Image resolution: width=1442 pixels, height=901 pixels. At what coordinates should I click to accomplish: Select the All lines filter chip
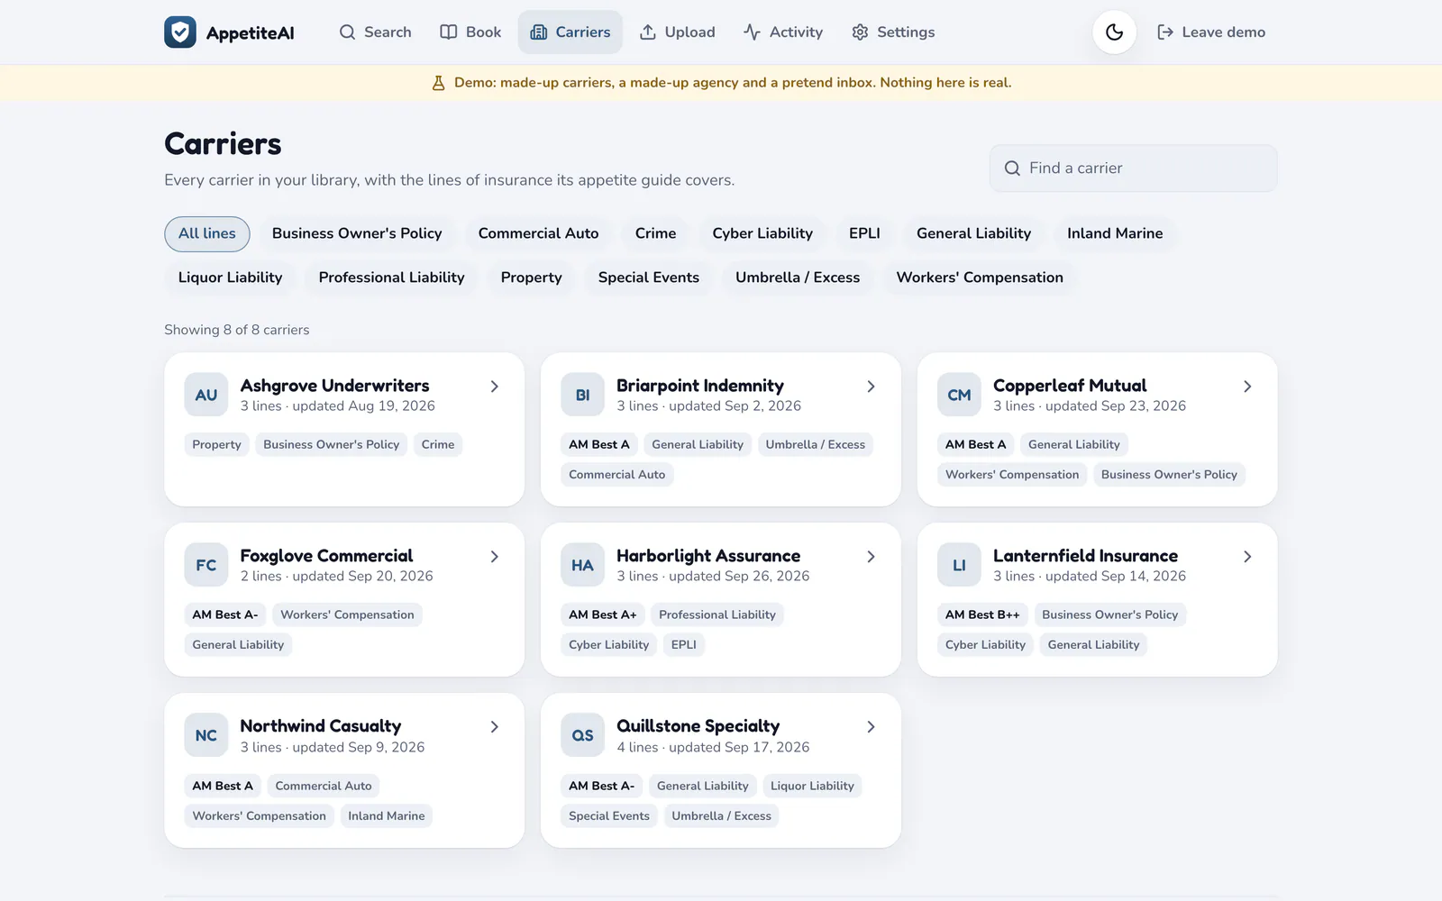(207, 233)
